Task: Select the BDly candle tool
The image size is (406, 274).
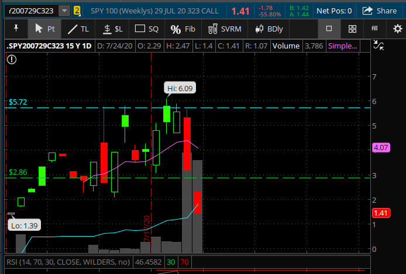Action: pyautogui.click(x=269, y=29)
